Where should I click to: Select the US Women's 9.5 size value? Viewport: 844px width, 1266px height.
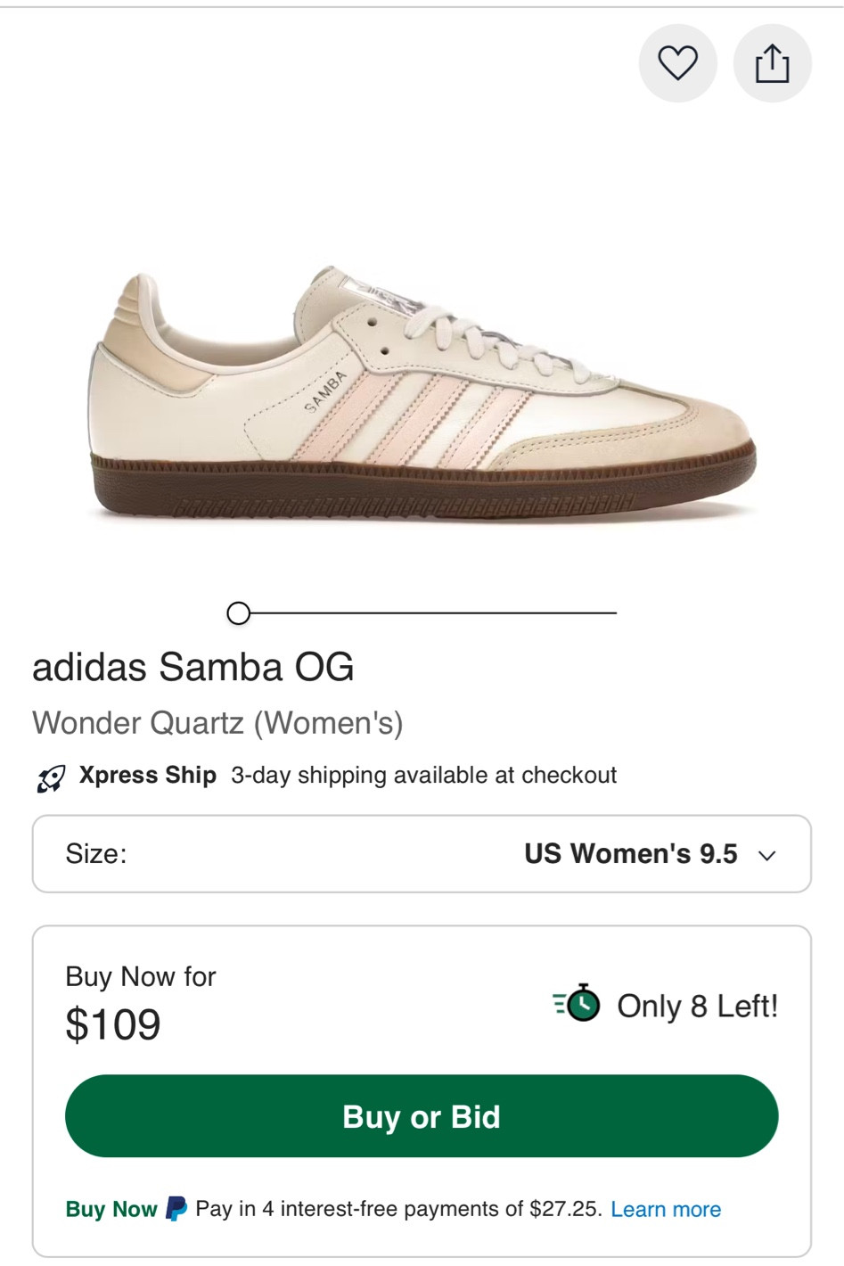point(630,853)
